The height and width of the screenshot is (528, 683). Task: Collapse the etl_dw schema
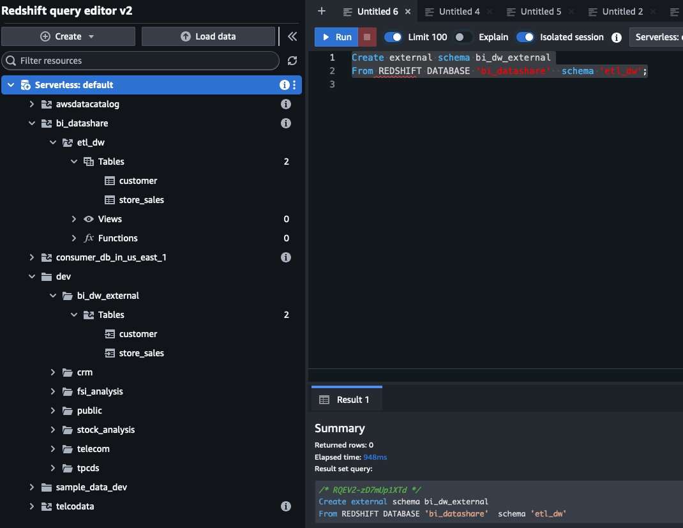[x=53, y=142]
